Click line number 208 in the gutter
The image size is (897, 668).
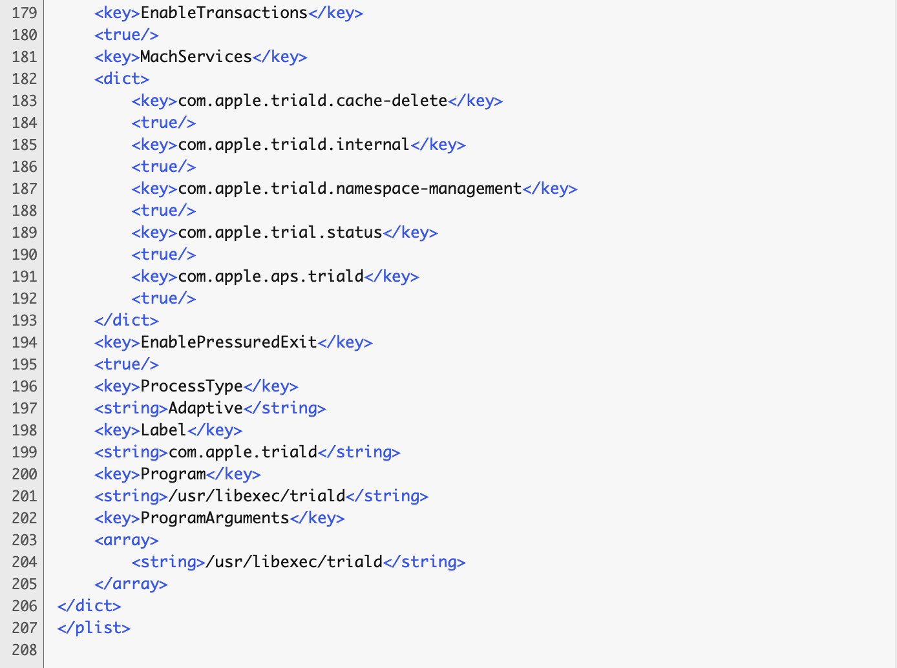click(x=25, y=650)
